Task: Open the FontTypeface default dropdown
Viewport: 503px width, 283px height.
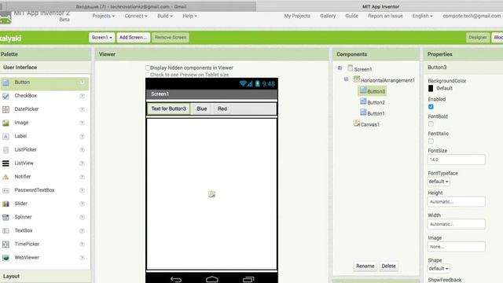Action: [439, 182]
